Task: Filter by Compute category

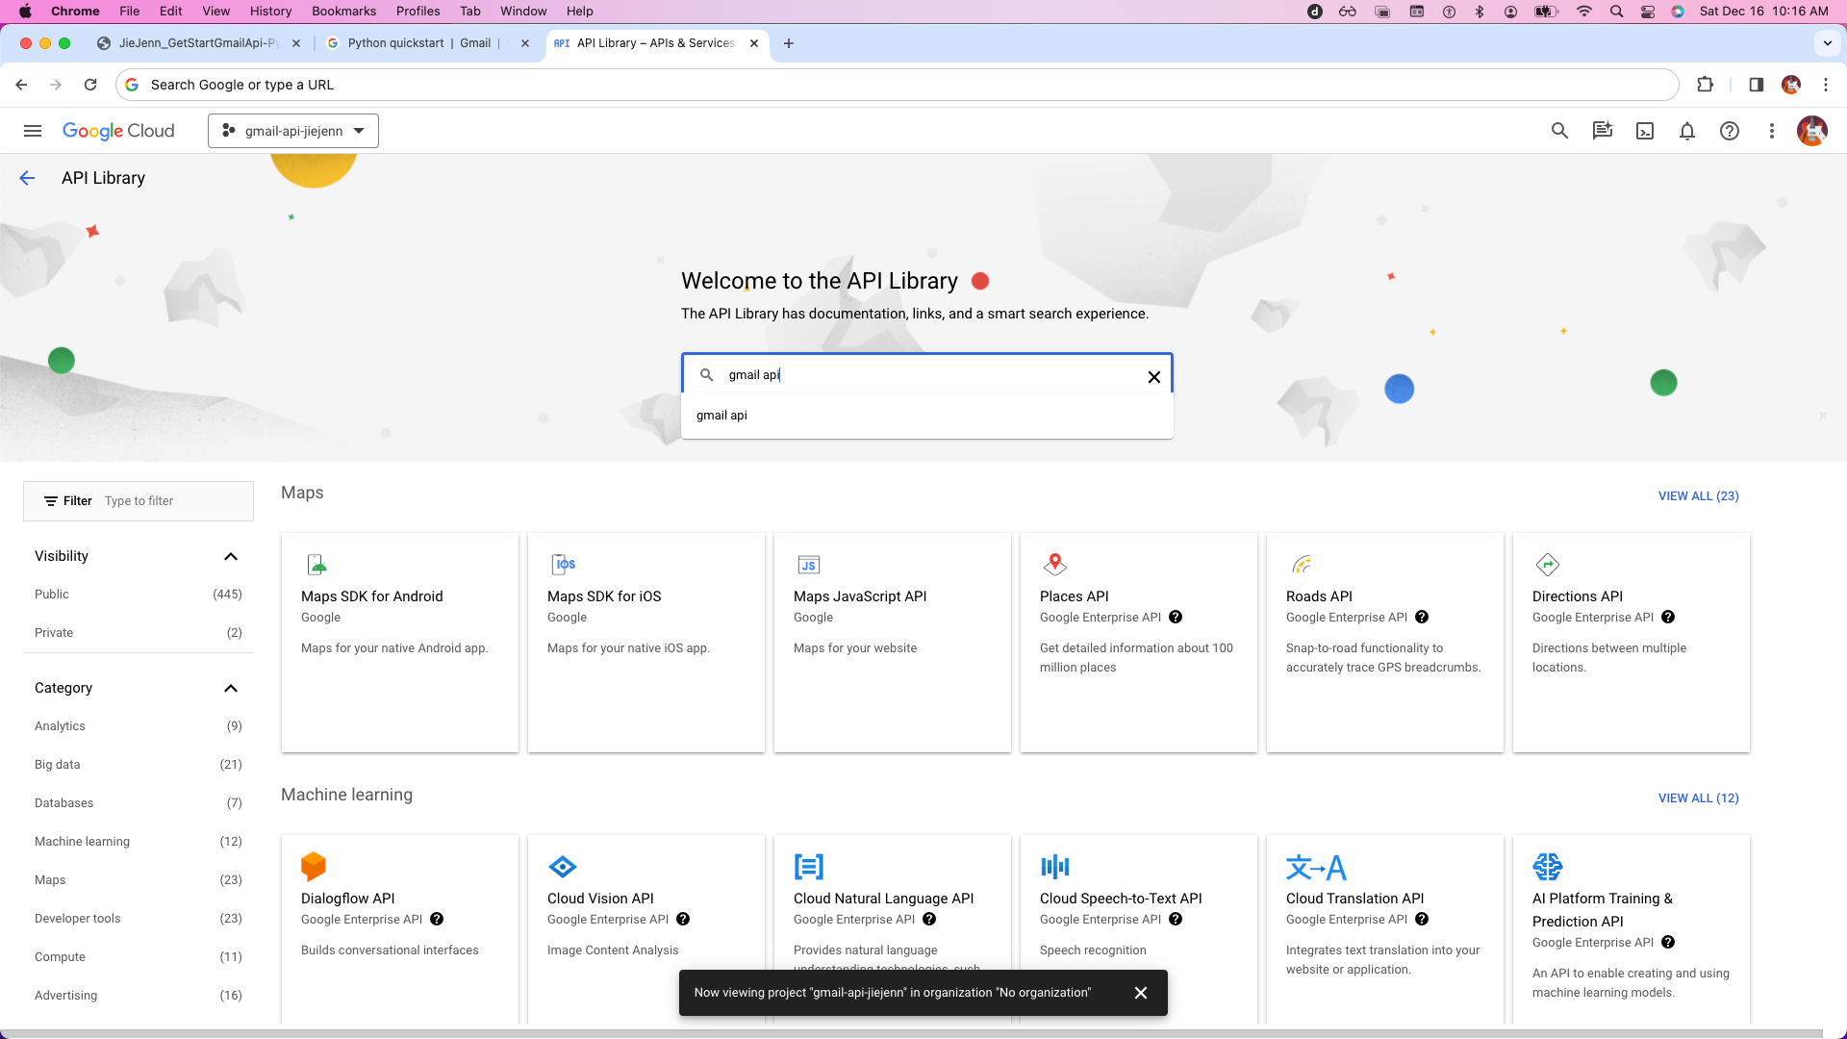Action: tap(139, 957)
